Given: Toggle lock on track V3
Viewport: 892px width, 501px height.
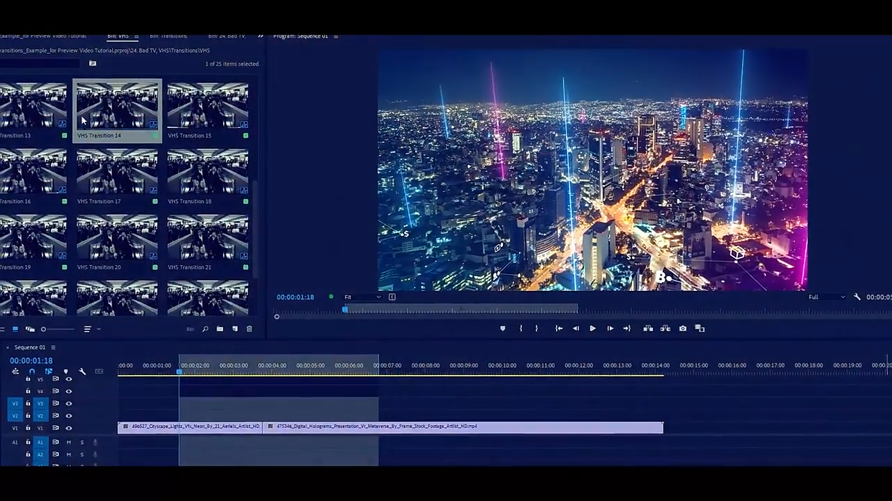Looking at the screenshot, I should (28, 404).
